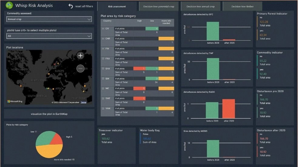Open the plotId selection dropdown
Viewport: 298px width, 167px height.
point(49,36)
